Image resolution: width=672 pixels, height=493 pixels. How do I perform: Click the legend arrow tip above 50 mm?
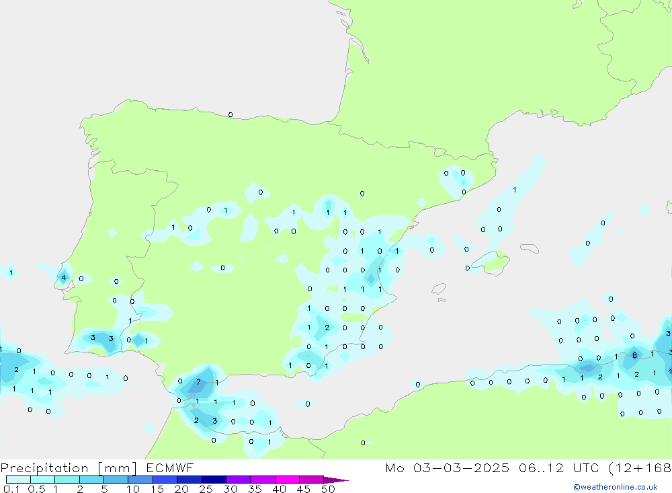pos(337,480)
